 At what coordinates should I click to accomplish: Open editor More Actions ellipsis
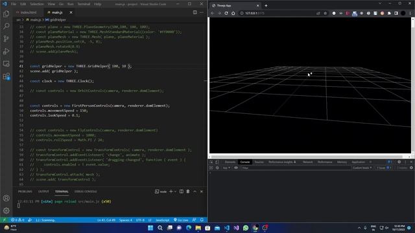(202, 12)
